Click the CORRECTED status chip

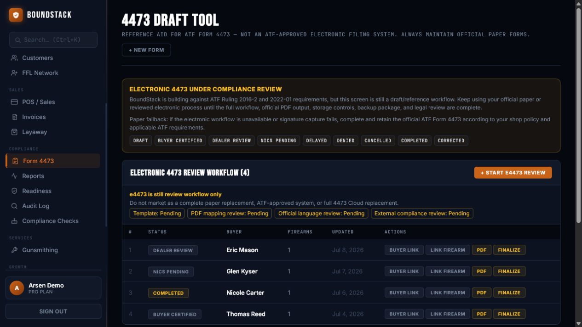[451, 141]
